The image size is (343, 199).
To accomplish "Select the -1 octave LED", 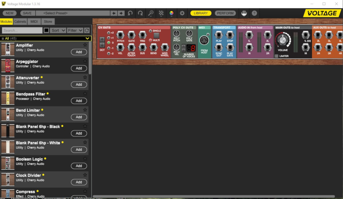I will click(109, 48).
